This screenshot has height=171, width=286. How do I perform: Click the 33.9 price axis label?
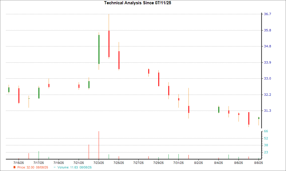268,62
